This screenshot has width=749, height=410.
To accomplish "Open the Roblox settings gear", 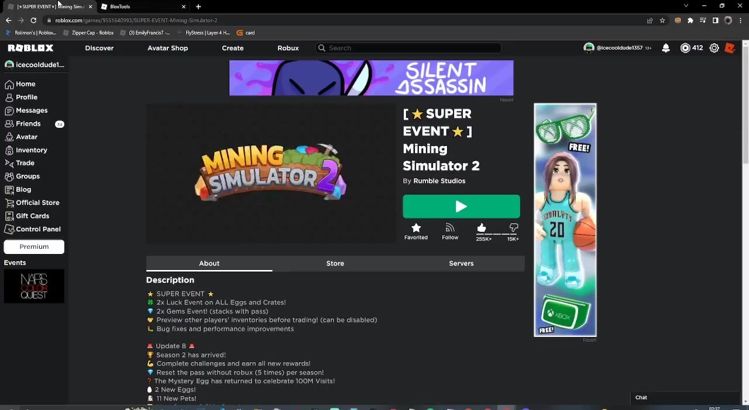I will 714,48.
